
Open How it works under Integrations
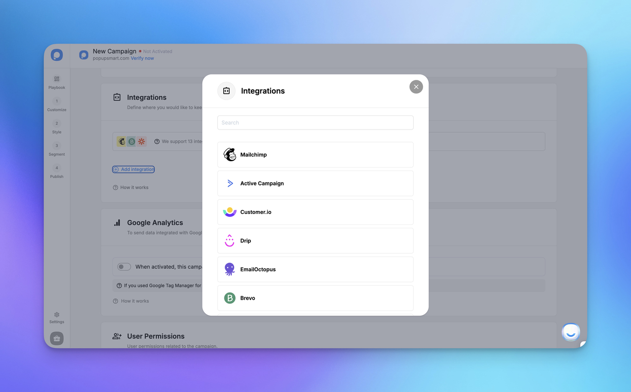point(131,187)
